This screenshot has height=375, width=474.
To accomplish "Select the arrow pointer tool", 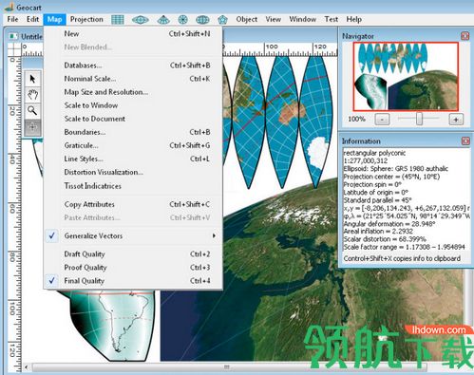I will [x=32, y=79].
